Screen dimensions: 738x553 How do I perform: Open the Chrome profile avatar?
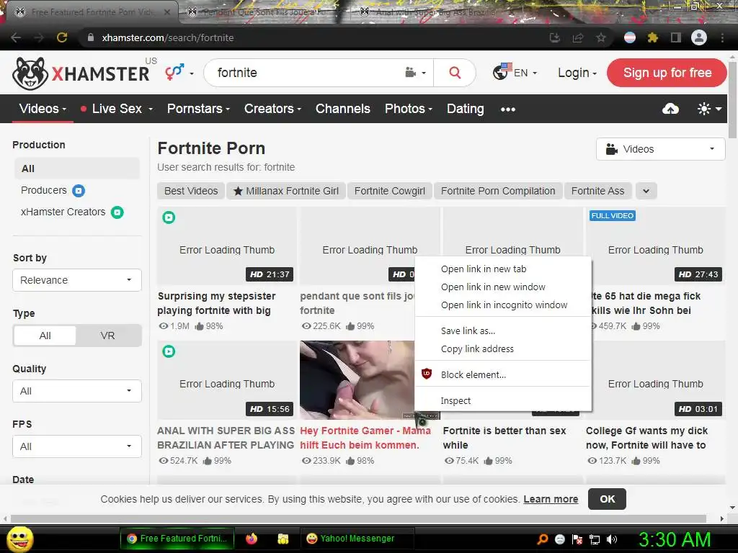pos(699,37)
